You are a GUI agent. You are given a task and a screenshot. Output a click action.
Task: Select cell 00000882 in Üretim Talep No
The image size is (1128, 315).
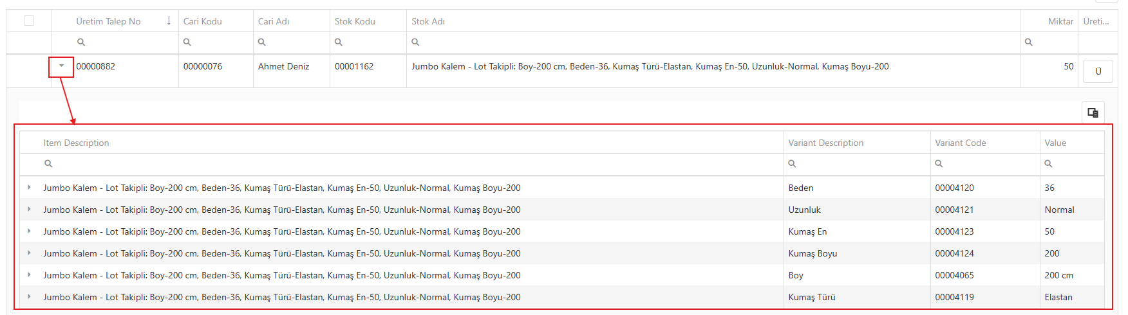(95, 66)
